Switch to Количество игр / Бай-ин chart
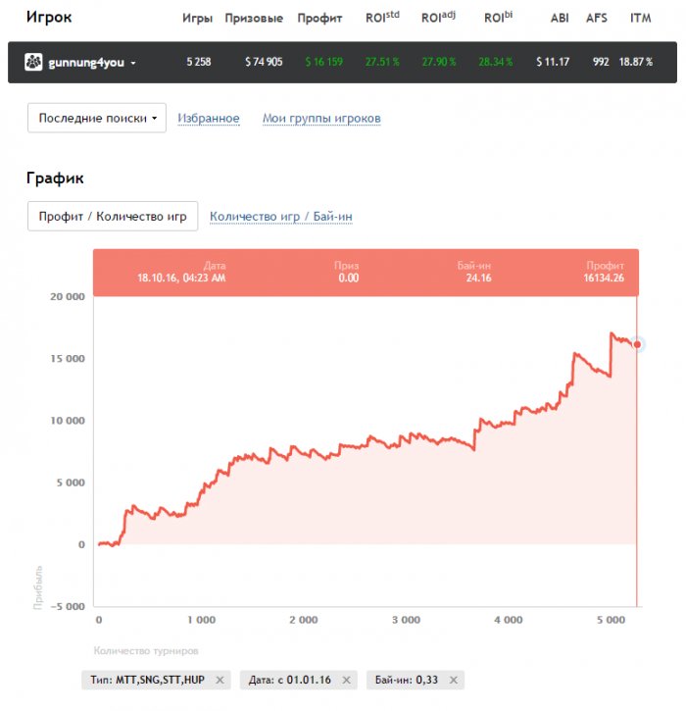The width and height of the screenshot is (686, 711). click(x=281, y=216)
